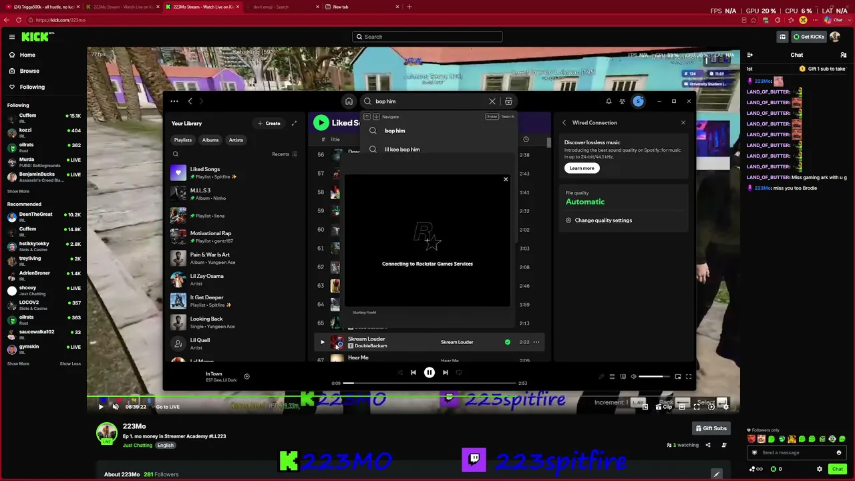Go to Spotify Home

[349, 102]
